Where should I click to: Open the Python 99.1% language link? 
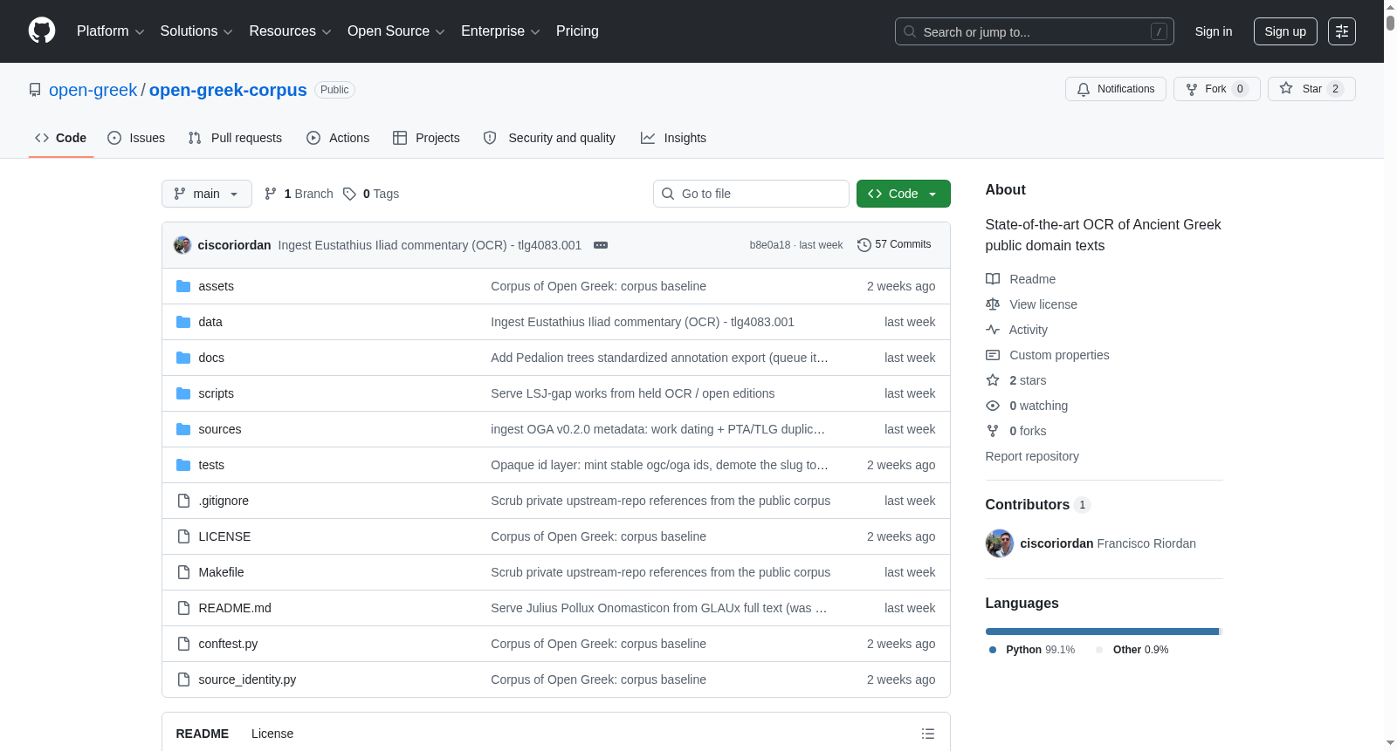[1032, 650]
